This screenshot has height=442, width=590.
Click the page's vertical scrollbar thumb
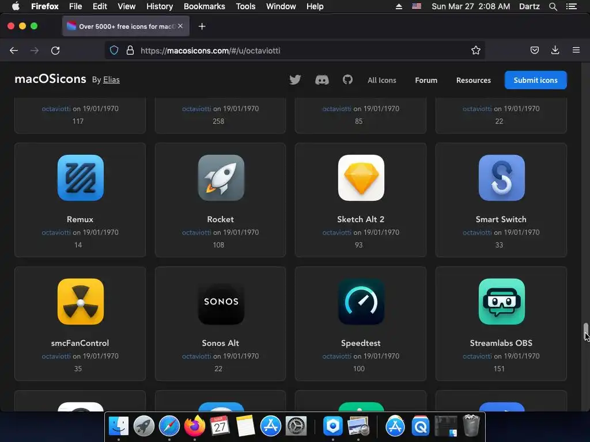point(585,331)
